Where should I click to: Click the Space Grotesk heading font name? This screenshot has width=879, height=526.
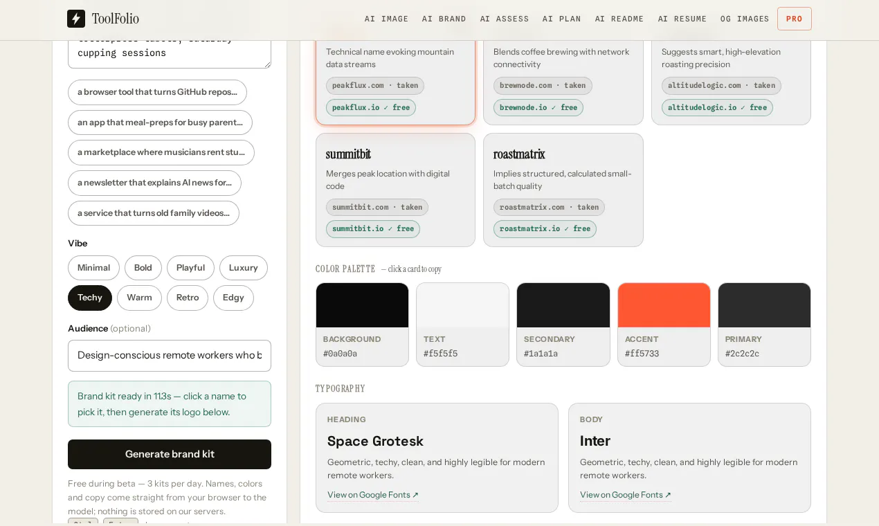tap(375, 441)
